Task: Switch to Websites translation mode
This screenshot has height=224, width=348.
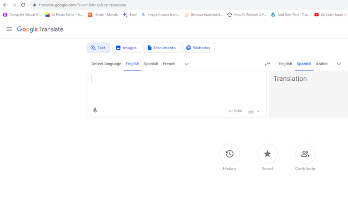Action: (x=199, y=48)
